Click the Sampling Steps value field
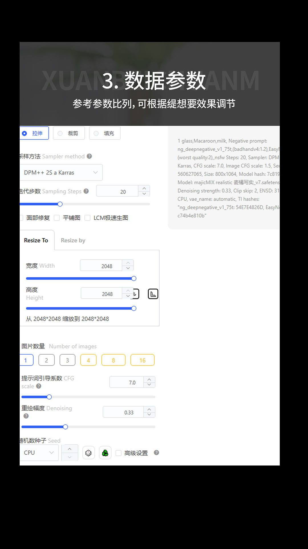Screen dimensions: 308x549 [x=117, y=191]
